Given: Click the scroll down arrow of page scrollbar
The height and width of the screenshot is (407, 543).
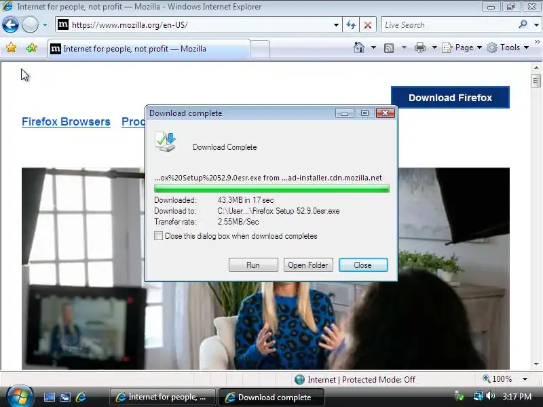Looking at the screenshot, I should 536,364.
